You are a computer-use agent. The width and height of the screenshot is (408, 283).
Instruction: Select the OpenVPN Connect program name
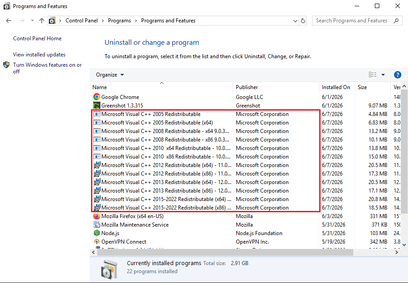coord(124,242)
